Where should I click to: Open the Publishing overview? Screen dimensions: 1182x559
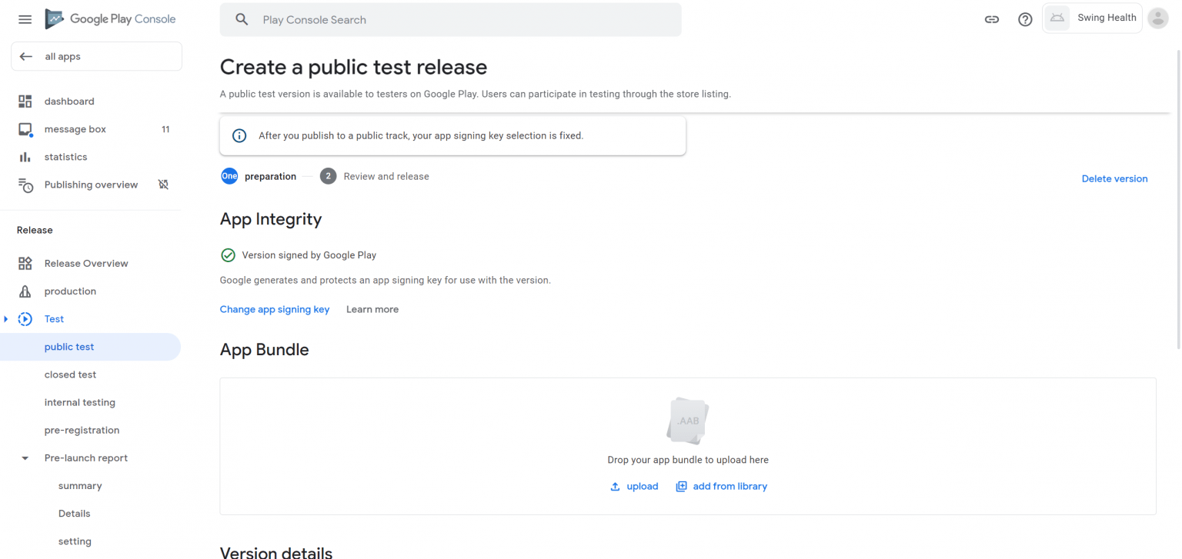coord(91,185)
